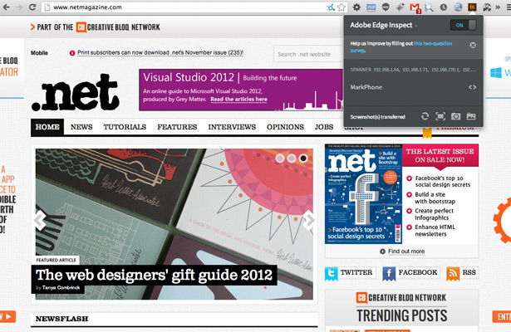Viewport: 511px width, 332px height.
Task: Click the Mobile link
Action: [x=39, y=53]
